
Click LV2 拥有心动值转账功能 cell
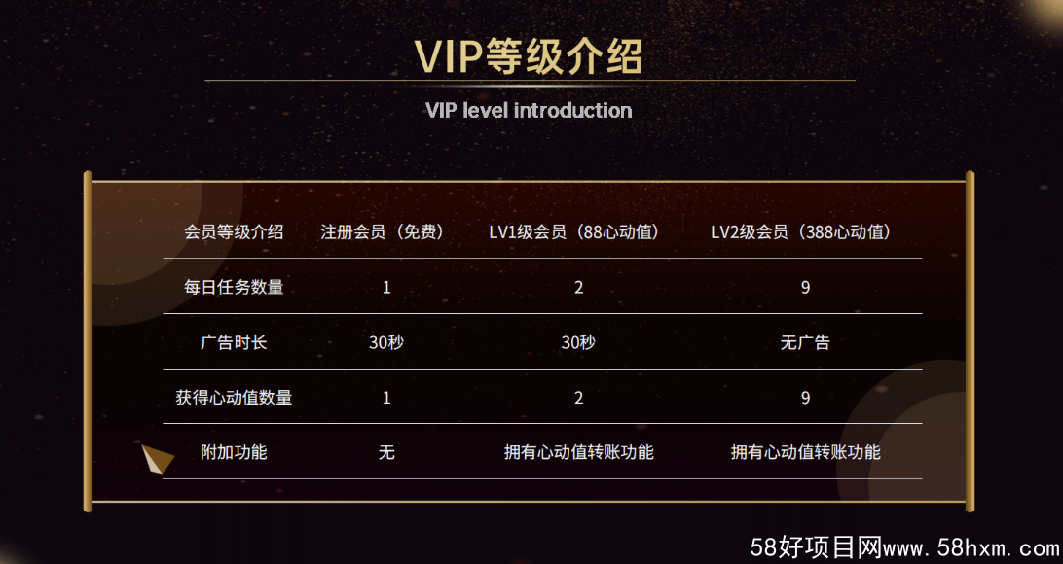coord(805,452)
